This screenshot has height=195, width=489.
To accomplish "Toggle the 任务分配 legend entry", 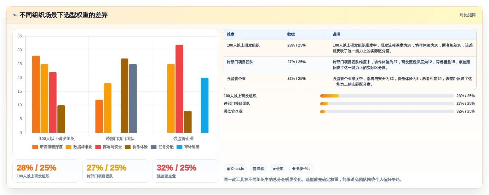I will click(x=162, y=147).
